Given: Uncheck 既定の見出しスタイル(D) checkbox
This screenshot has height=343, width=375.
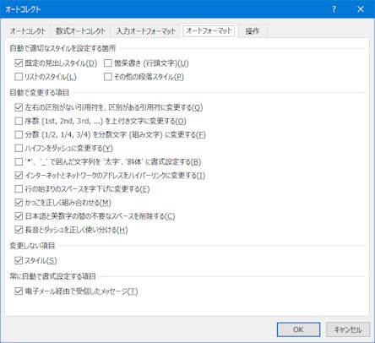Looking at the screenshot, I should [x=19, y=63].
